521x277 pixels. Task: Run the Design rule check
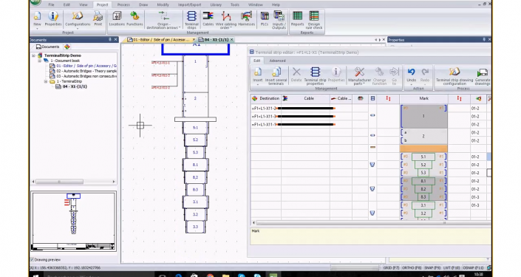[x=313, y=20]
